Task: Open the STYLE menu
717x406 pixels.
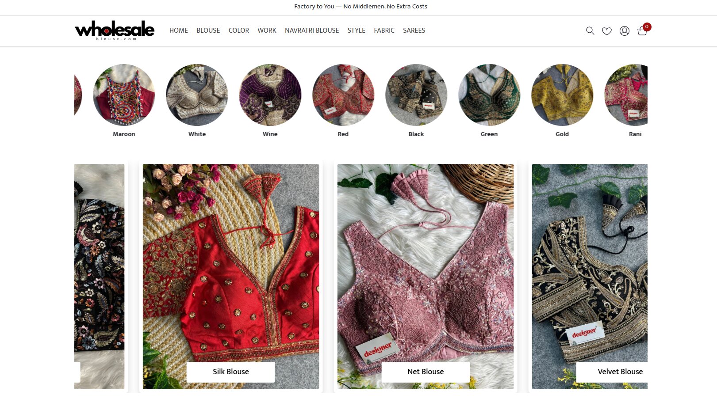Action: (x=357, y=30)
